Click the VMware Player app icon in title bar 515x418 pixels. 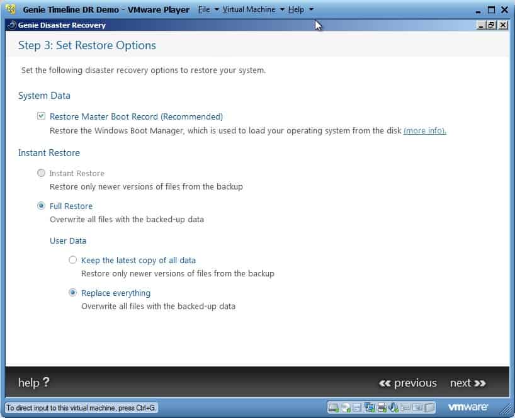click(11, 9)
